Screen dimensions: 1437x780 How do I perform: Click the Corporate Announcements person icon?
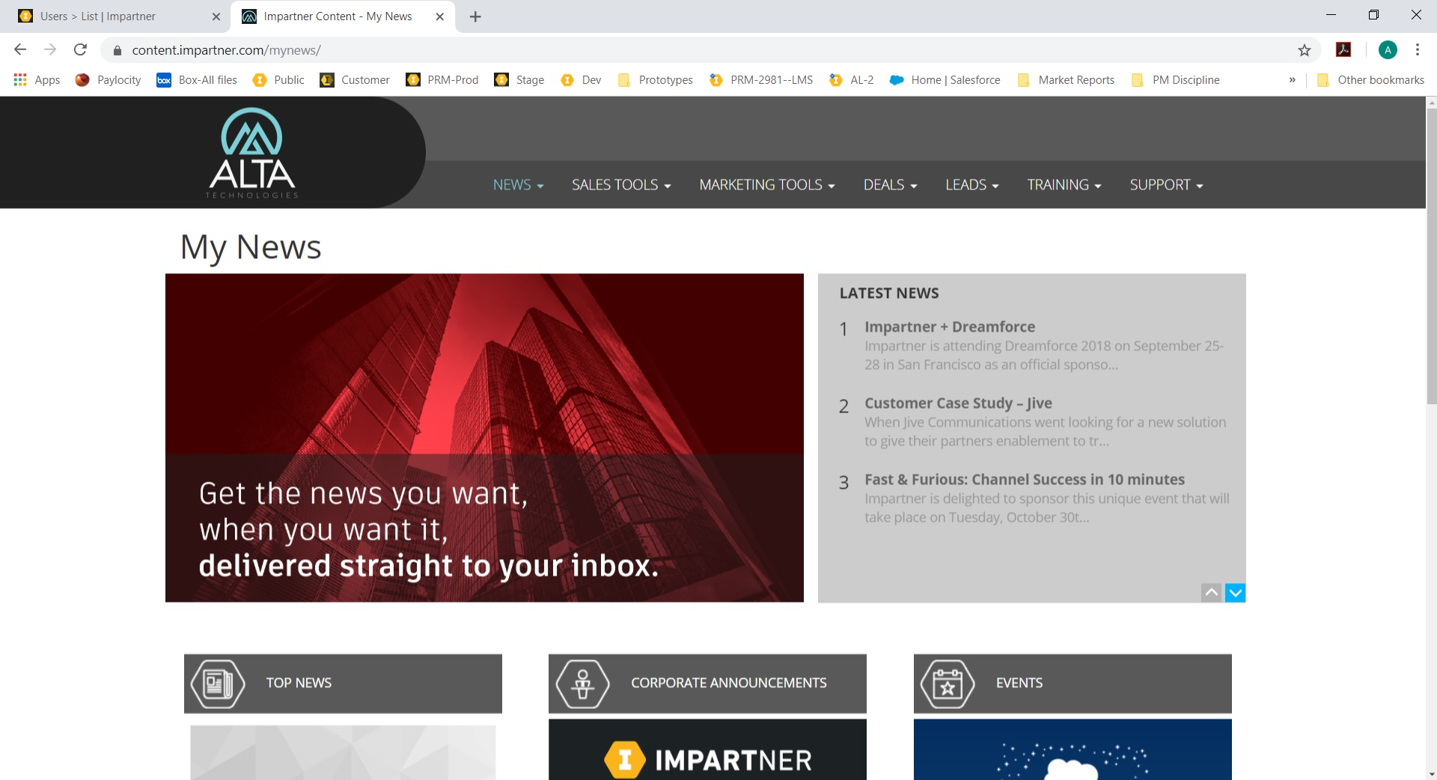click(x=582, y=683)
